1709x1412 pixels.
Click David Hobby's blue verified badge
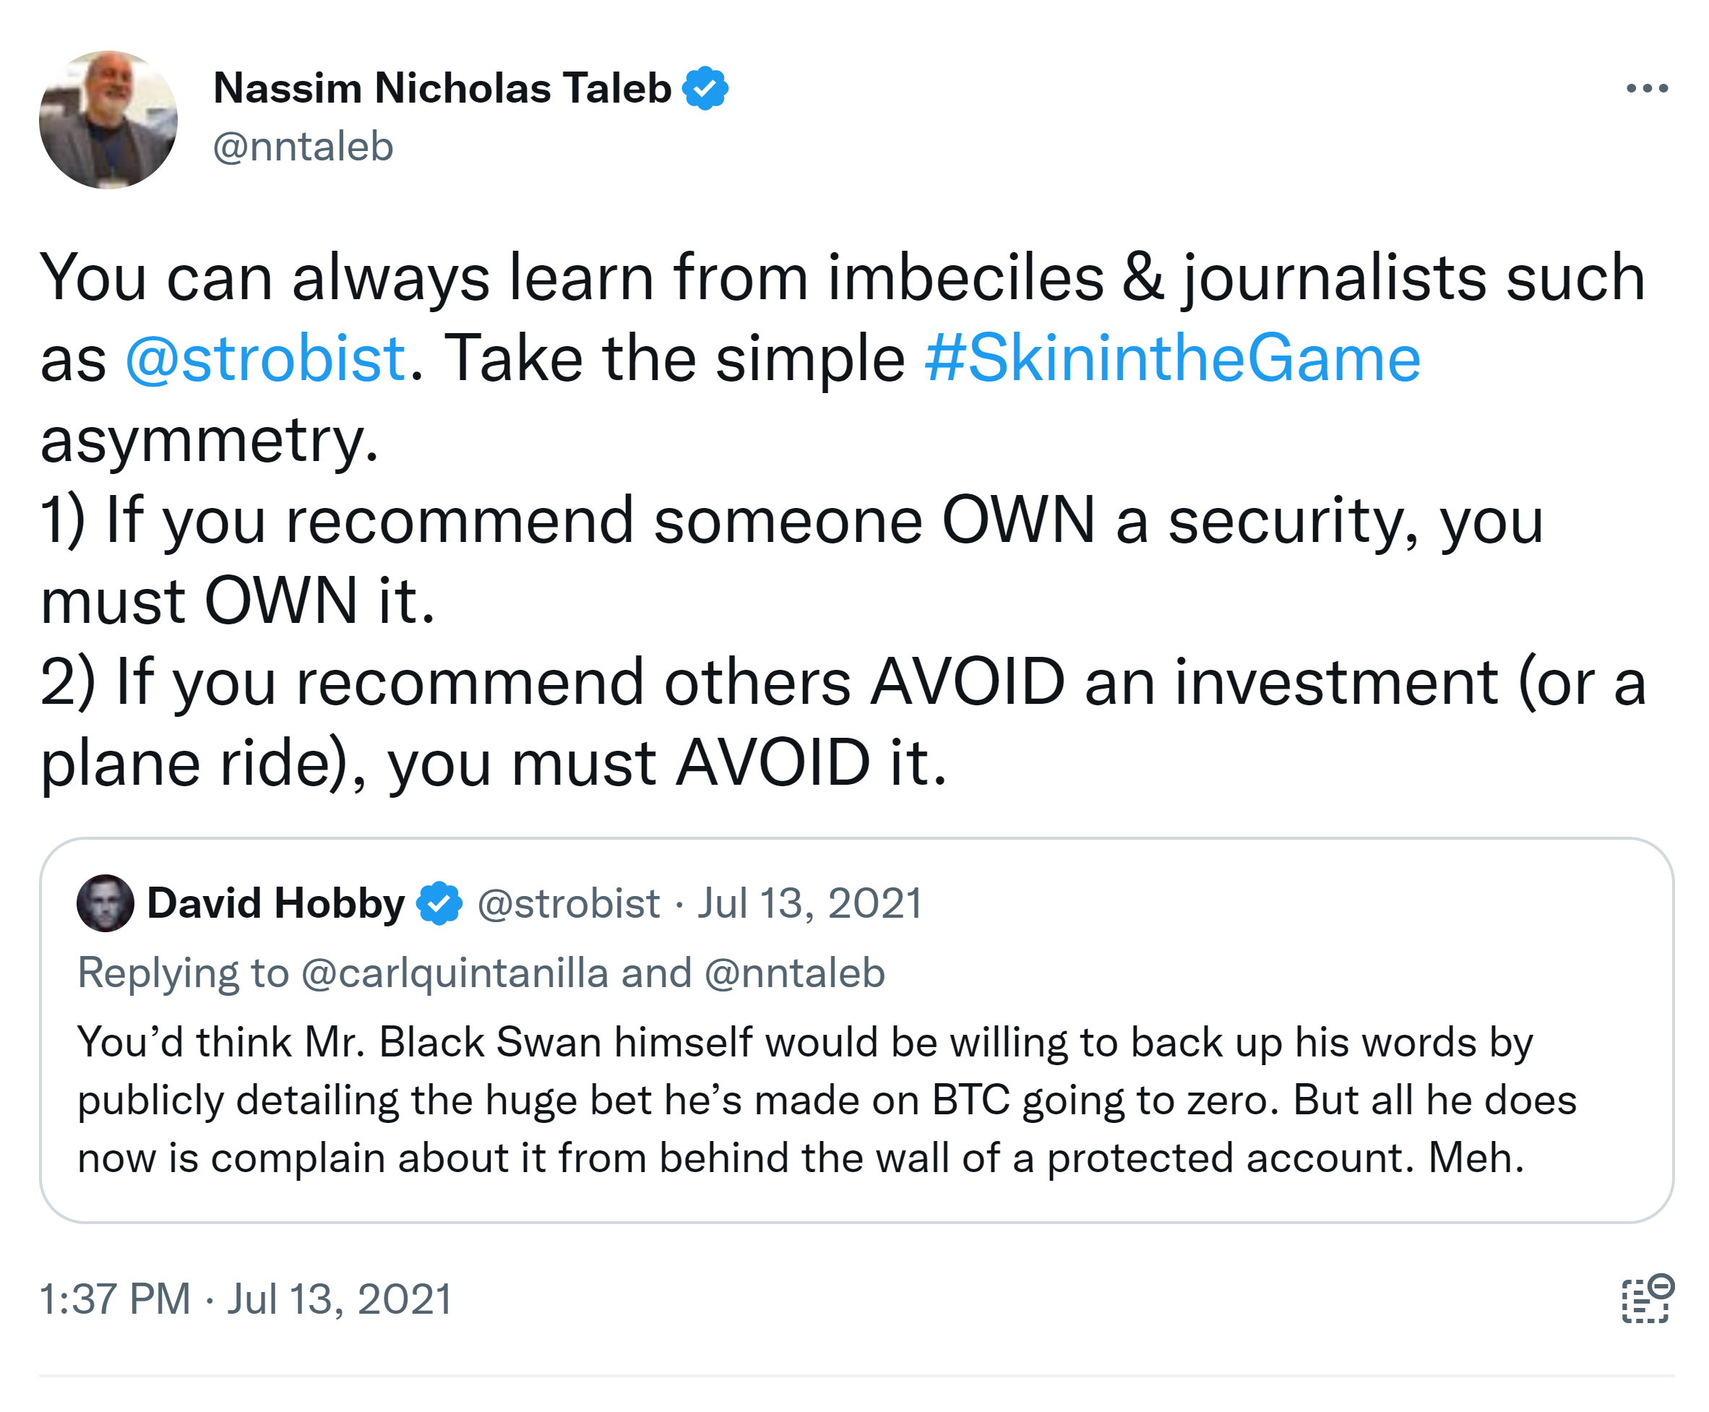coord(439,903)
